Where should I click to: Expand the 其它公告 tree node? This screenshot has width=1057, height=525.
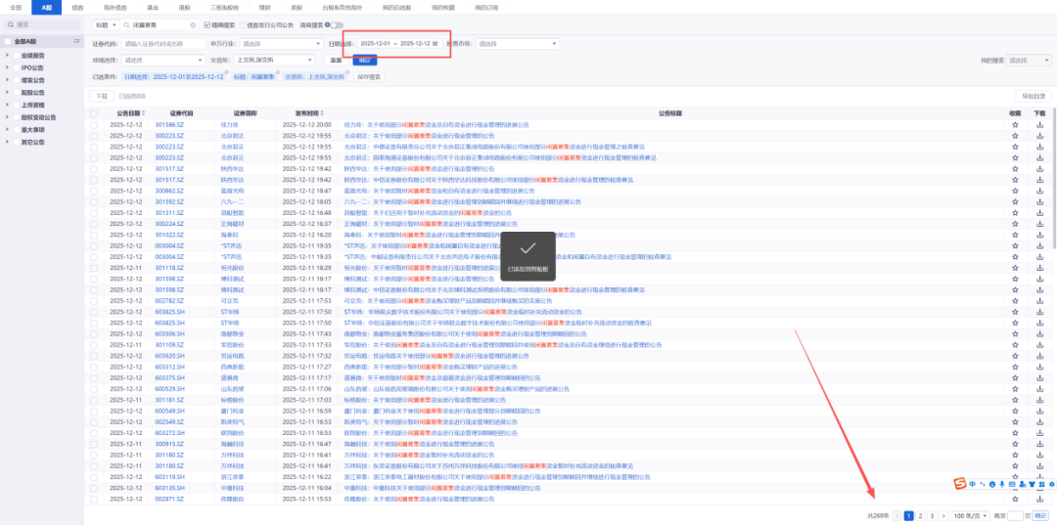(x=7, y=142)
